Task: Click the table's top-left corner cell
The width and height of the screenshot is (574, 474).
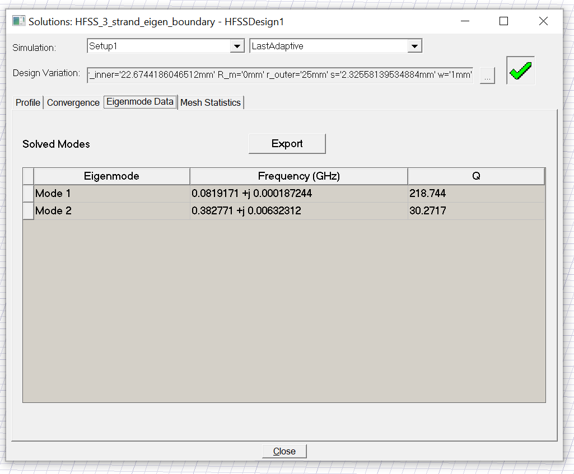Action: [28, 176]
